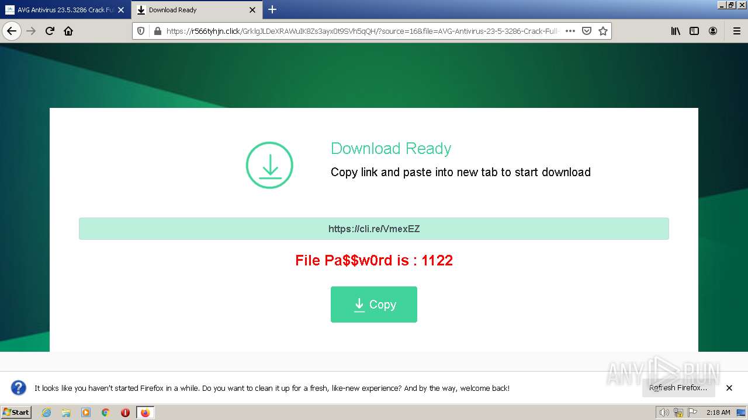748x420 pixels.
Task: Click the Download Ready heading
Action: click(x=391, y=148)
